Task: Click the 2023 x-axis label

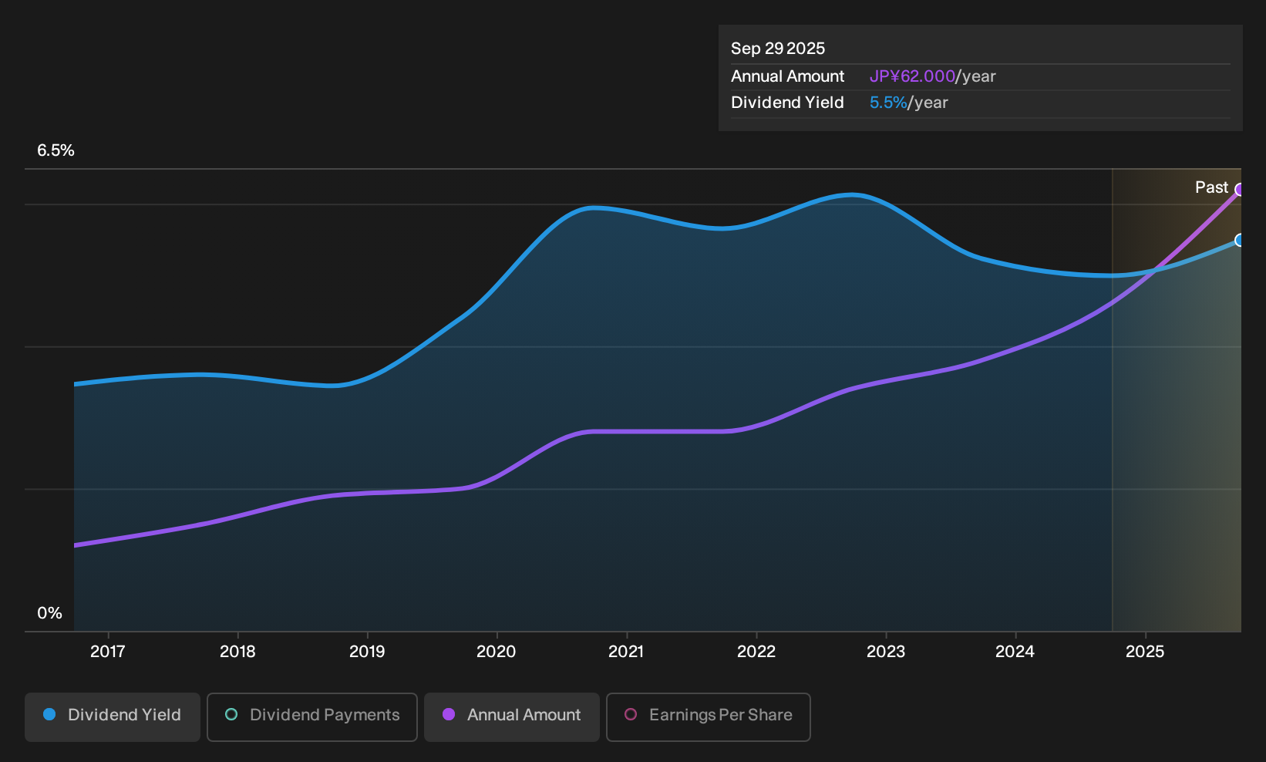Action: coord(886,652)
